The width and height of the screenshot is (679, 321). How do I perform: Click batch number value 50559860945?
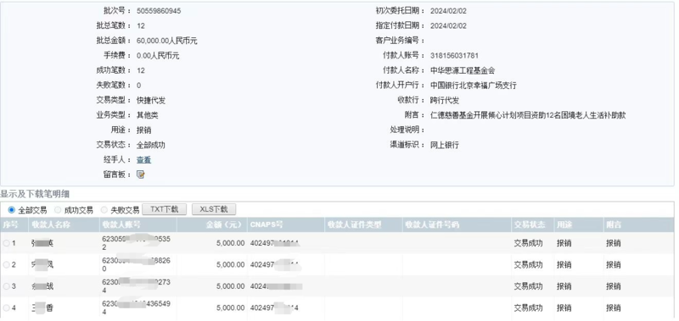(159, 11)
